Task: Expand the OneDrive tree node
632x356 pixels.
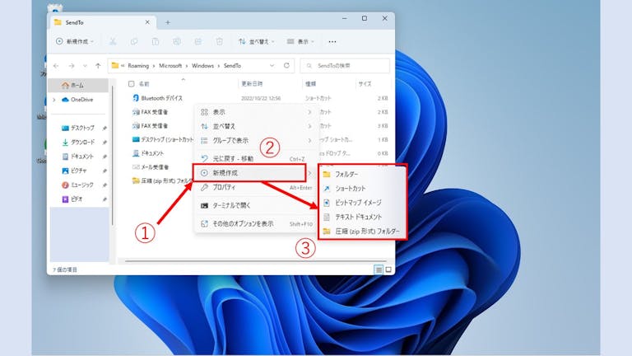Action: pyautogui.click(x=54, y=100)
